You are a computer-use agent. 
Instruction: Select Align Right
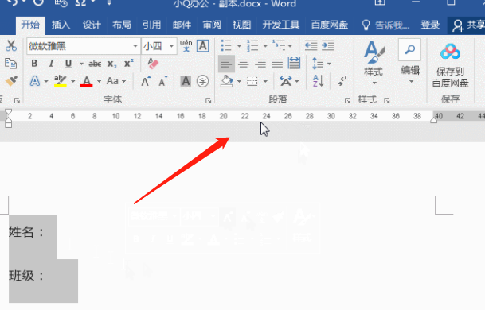[260, 64]
